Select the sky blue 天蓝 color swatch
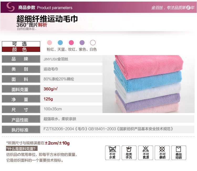Screen dimensions: 197x171 click(x=60, y=43)
